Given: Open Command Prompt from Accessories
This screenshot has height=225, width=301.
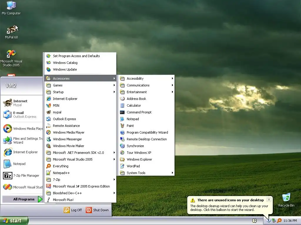Looking at the screenshot, I should point(146,112).
